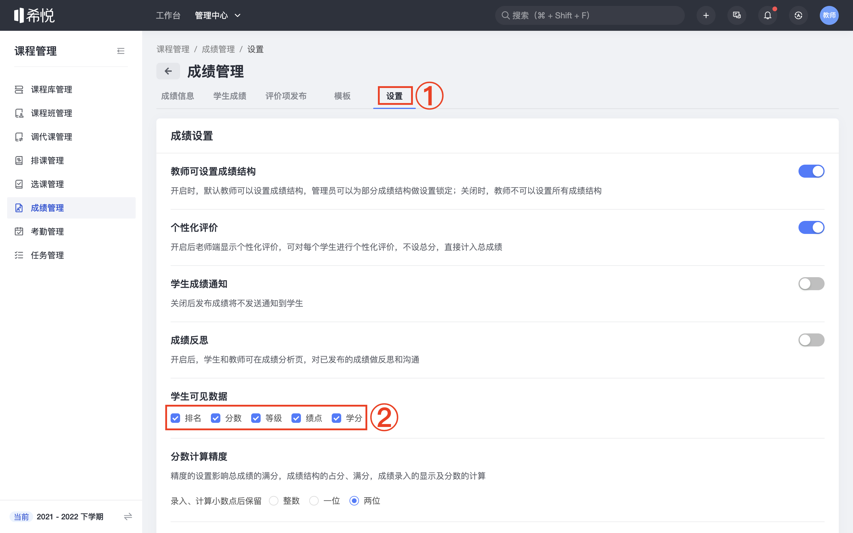Image resolution: width=853 pixels, height=533 pixels.
Task: Switch to 成绩信息 tab
Action: click(x=178, y=96)
